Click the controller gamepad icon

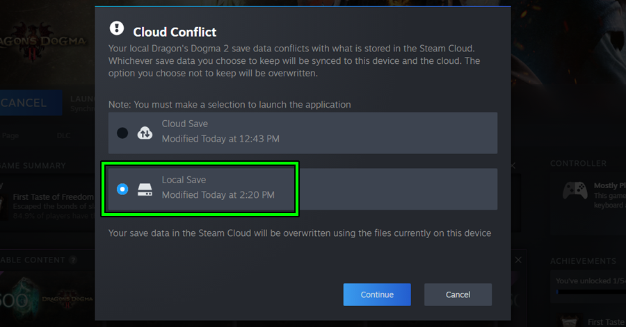pos(575,191)
